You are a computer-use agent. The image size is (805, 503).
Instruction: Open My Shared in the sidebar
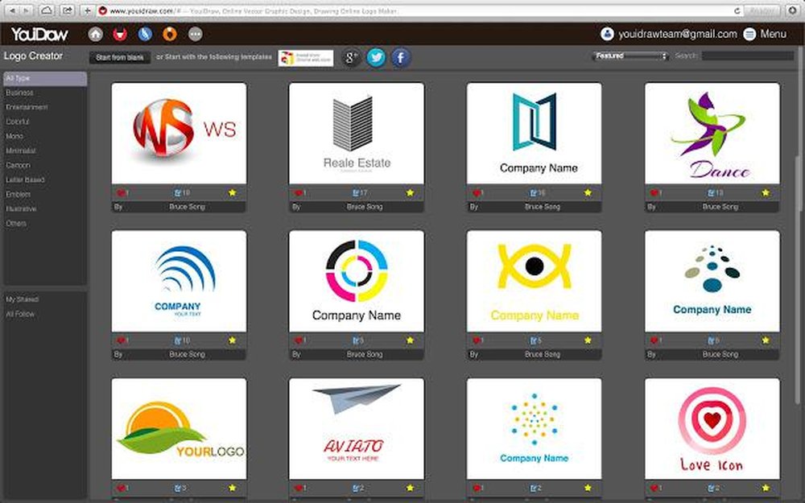pyautogui.click(x=23, y=299)
